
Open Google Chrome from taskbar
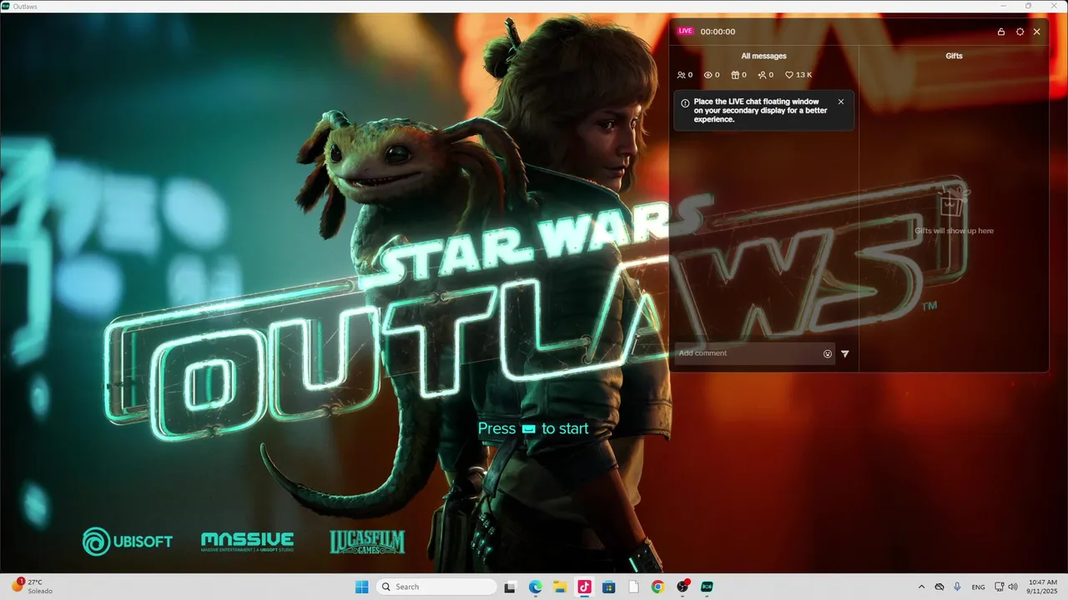(x=657, y=587)
